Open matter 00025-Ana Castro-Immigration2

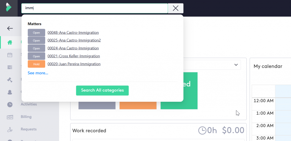pos(74,40)
